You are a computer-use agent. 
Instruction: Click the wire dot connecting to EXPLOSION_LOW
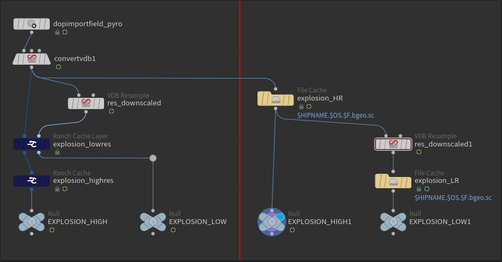pyautogui.click(x=153, y=158)
